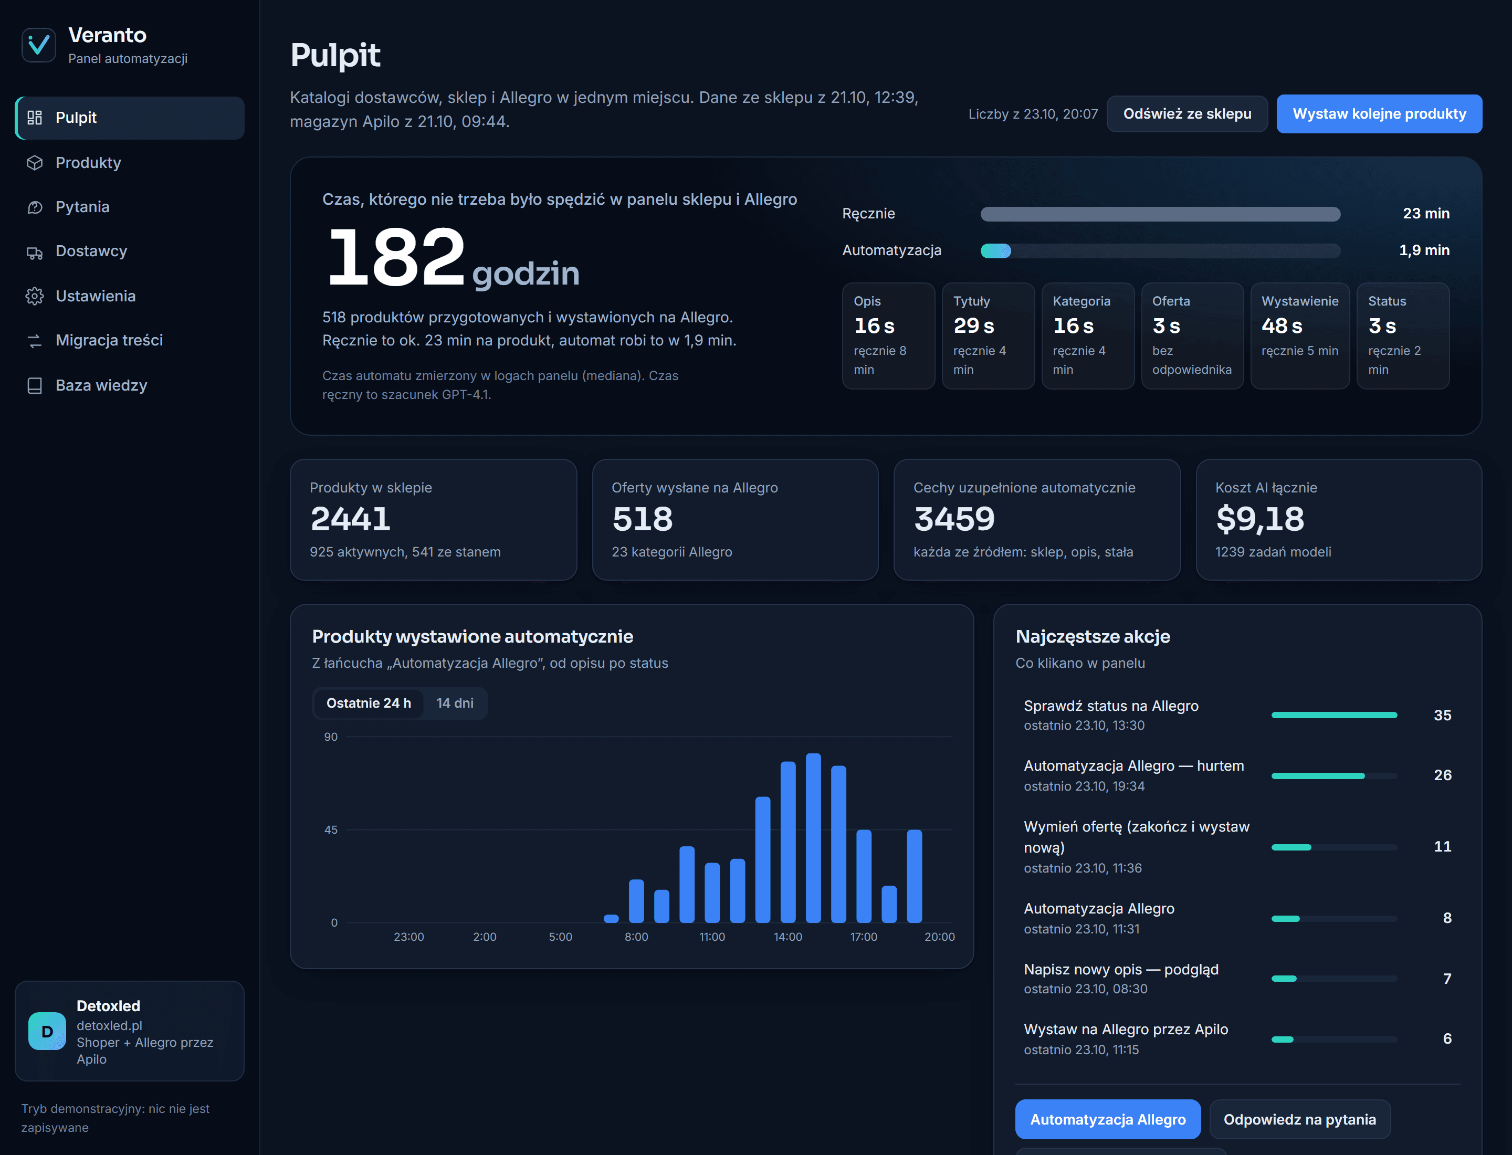Click Cechy uzupełnione automatycznie 3459 card
The width and height of the screenshot is (1512, 1155).
[x=1037, y=520]
